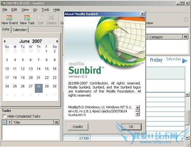Select June 10 in mini calendar
The height and width of the screenshot is (147, 191).
pyautogui.click(x=7, y=69)
